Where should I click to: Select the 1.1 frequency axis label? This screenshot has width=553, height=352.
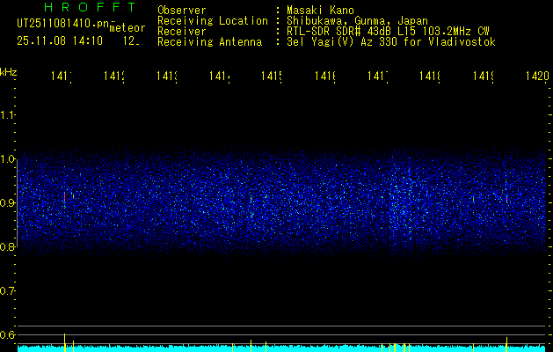pyautogui.click(x=7, y=114)
